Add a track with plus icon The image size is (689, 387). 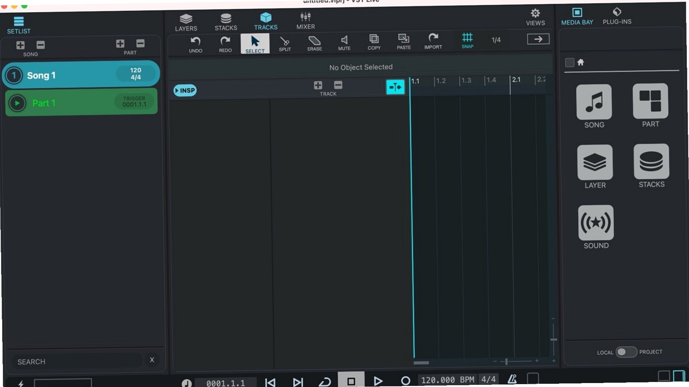coord(318,85)
